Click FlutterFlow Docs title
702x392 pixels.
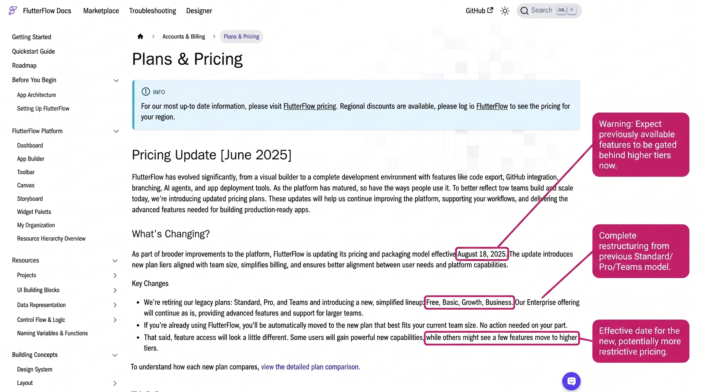[x=47, y=11]
